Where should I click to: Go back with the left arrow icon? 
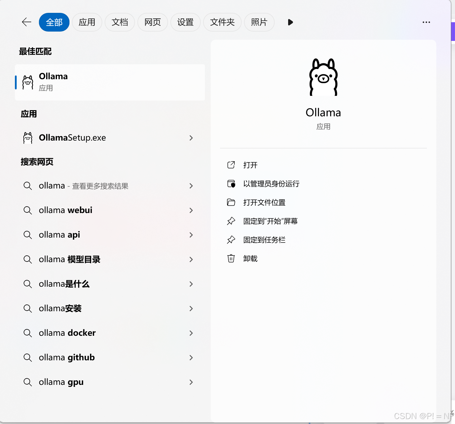[27, 22]
